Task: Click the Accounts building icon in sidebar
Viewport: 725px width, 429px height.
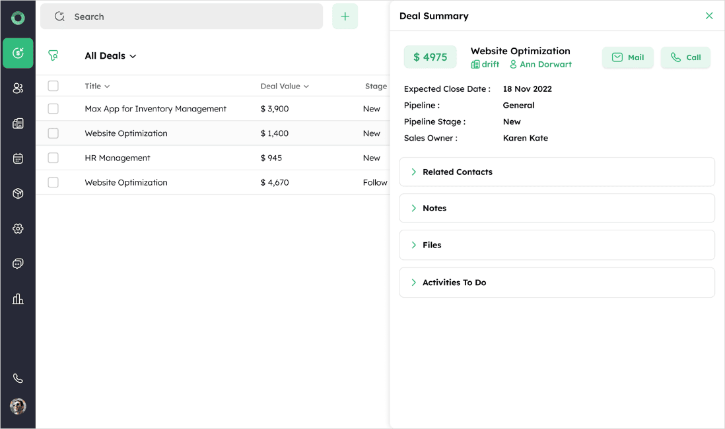Action: (x=18, y=123)
